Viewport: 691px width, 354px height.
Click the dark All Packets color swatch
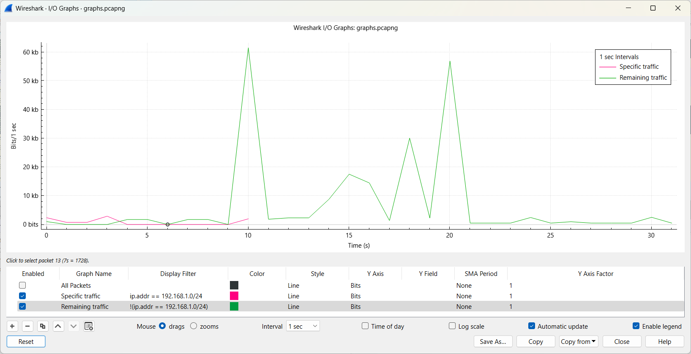point(234,286)
